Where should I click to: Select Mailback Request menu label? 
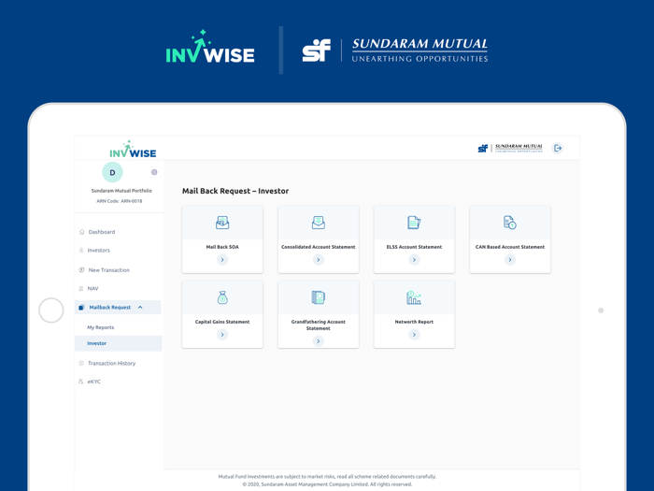109,308
